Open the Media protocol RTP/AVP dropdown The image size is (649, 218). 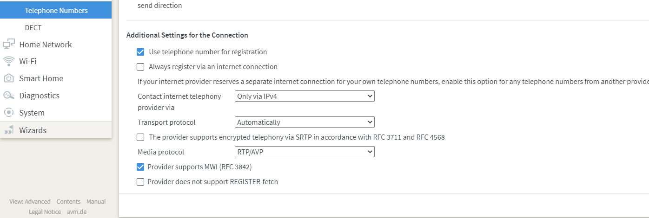pos(305,152)
